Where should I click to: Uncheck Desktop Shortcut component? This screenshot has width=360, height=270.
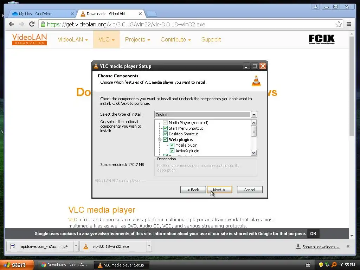[x=165, y=134]
